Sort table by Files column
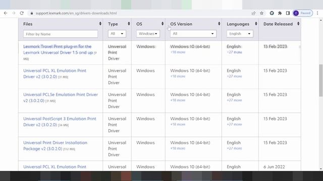323x181 pixels. [x=100, y=24]
